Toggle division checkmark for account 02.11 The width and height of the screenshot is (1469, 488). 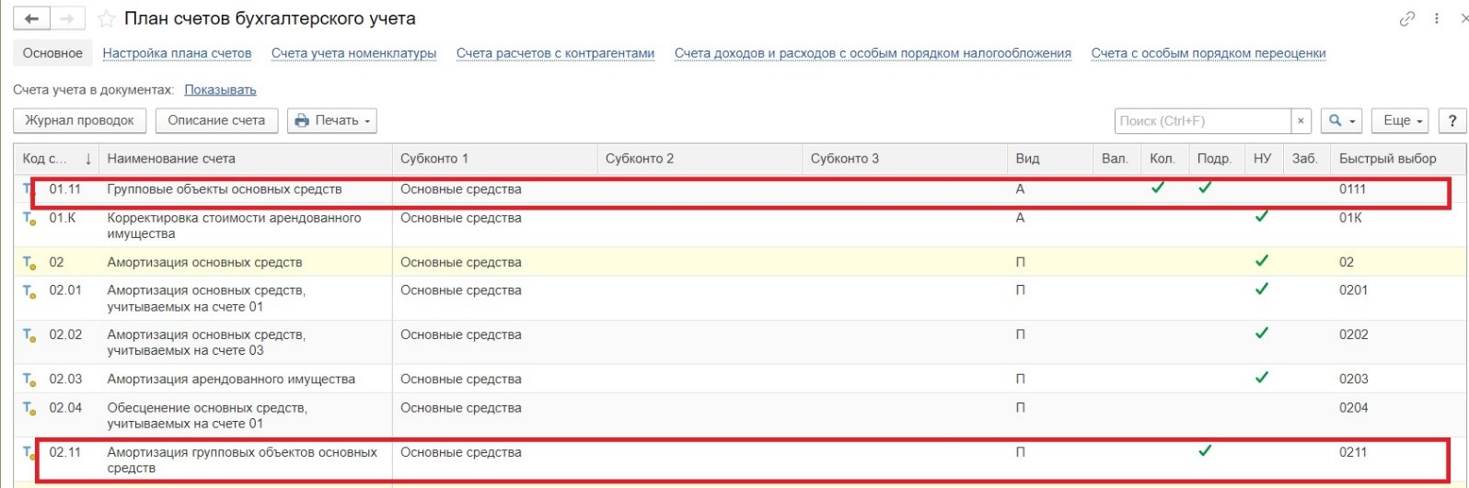point(1205,450)
